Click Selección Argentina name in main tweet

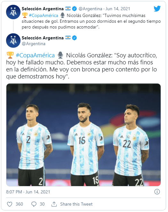pyautogui.click(x=43, y=38)
